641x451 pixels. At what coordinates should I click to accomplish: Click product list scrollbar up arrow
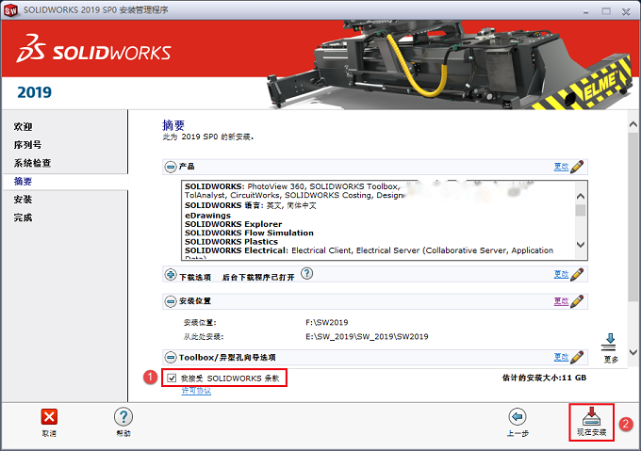(x=580, y=197)
